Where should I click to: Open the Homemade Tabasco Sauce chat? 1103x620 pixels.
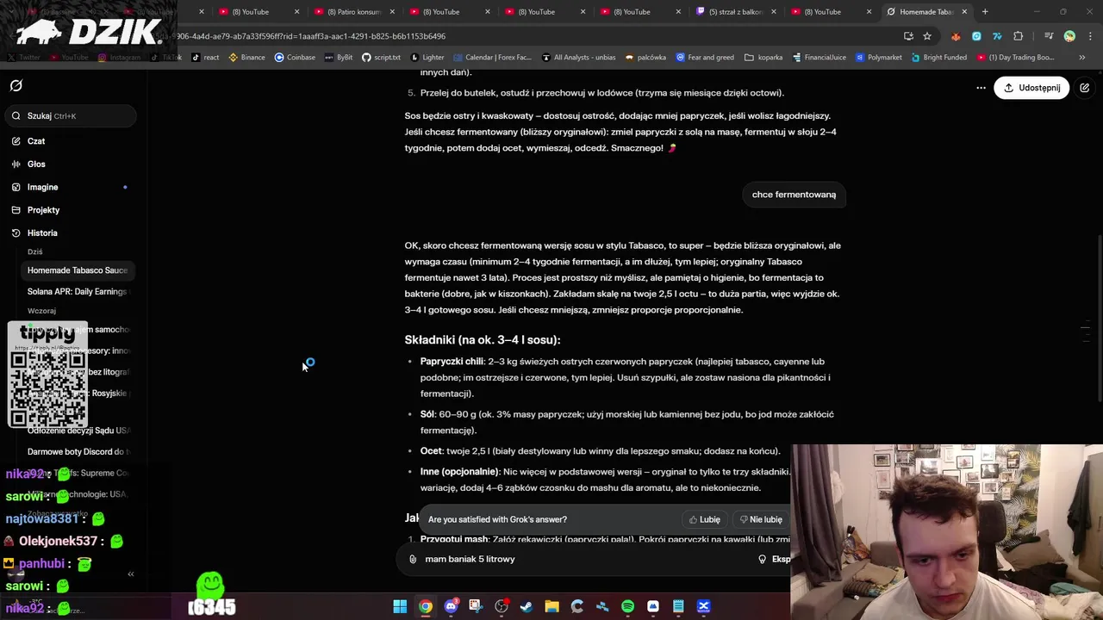[x=78, y=270]
